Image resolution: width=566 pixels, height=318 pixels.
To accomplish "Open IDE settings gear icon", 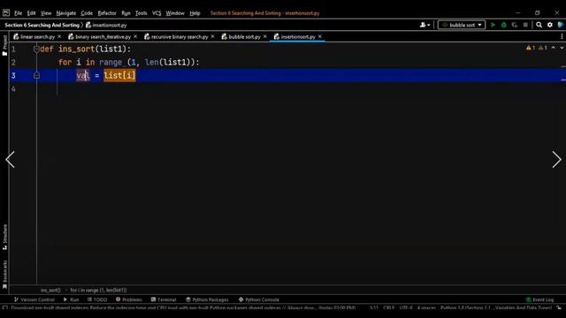I will coord(550,25).
